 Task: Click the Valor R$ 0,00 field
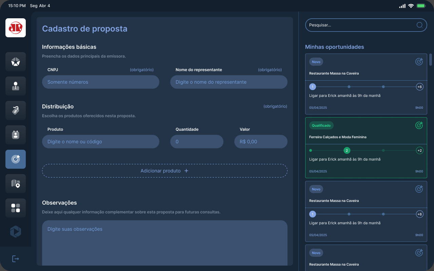click(x=261, y=142)
